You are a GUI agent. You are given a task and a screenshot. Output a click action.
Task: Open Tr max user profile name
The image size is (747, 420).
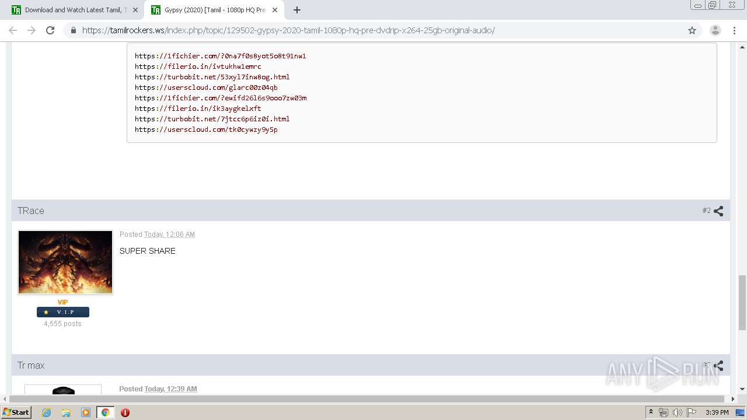31,365
